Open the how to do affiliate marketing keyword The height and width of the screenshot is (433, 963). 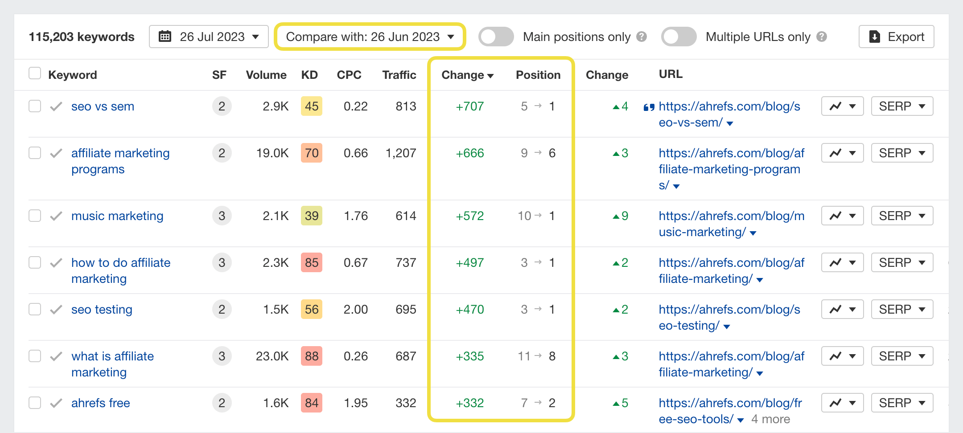(121, 271)
